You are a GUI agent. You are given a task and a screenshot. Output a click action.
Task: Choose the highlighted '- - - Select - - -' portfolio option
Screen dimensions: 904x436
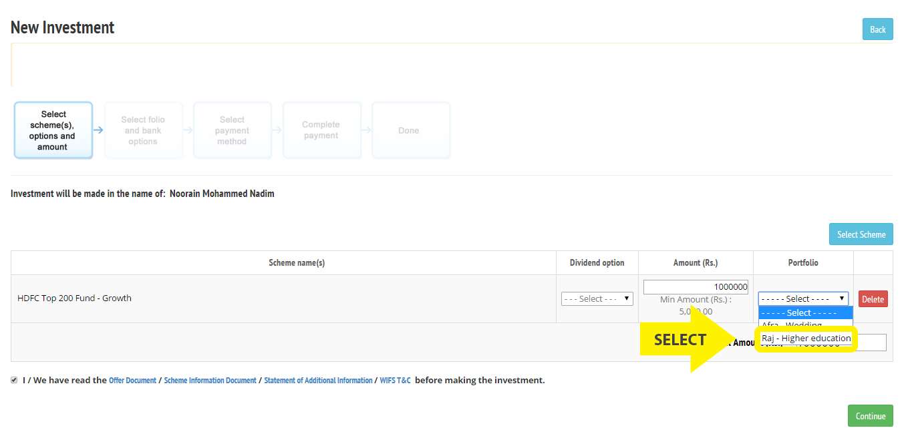[x=805, y=312]
